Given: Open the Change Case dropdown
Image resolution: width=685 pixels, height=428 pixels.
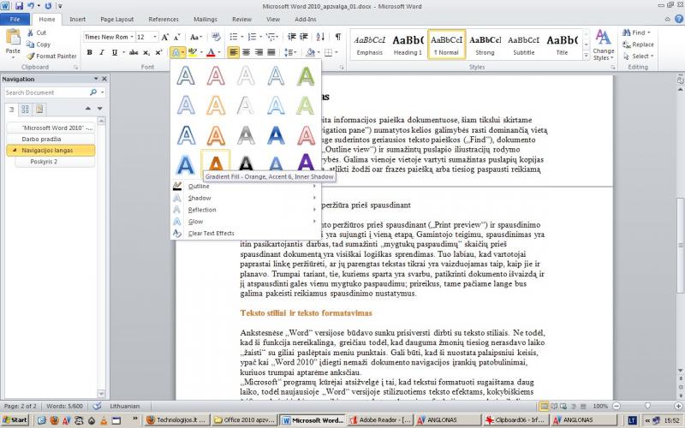Looking at the screenshot, I should (x=196, y=37).
